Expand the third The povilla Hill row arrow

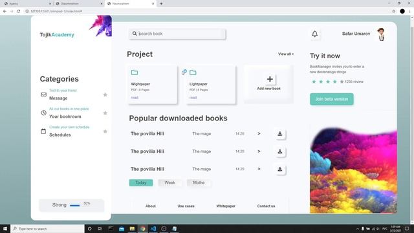pos(259,169)
